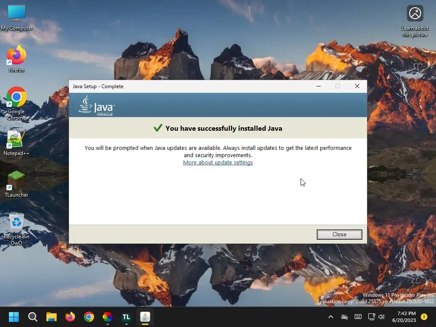Select the Recycle Bin OwO icon
Image resolution: width=436 pixels, height=327 pixels.
pyautogui.click(x=17, y=229)
